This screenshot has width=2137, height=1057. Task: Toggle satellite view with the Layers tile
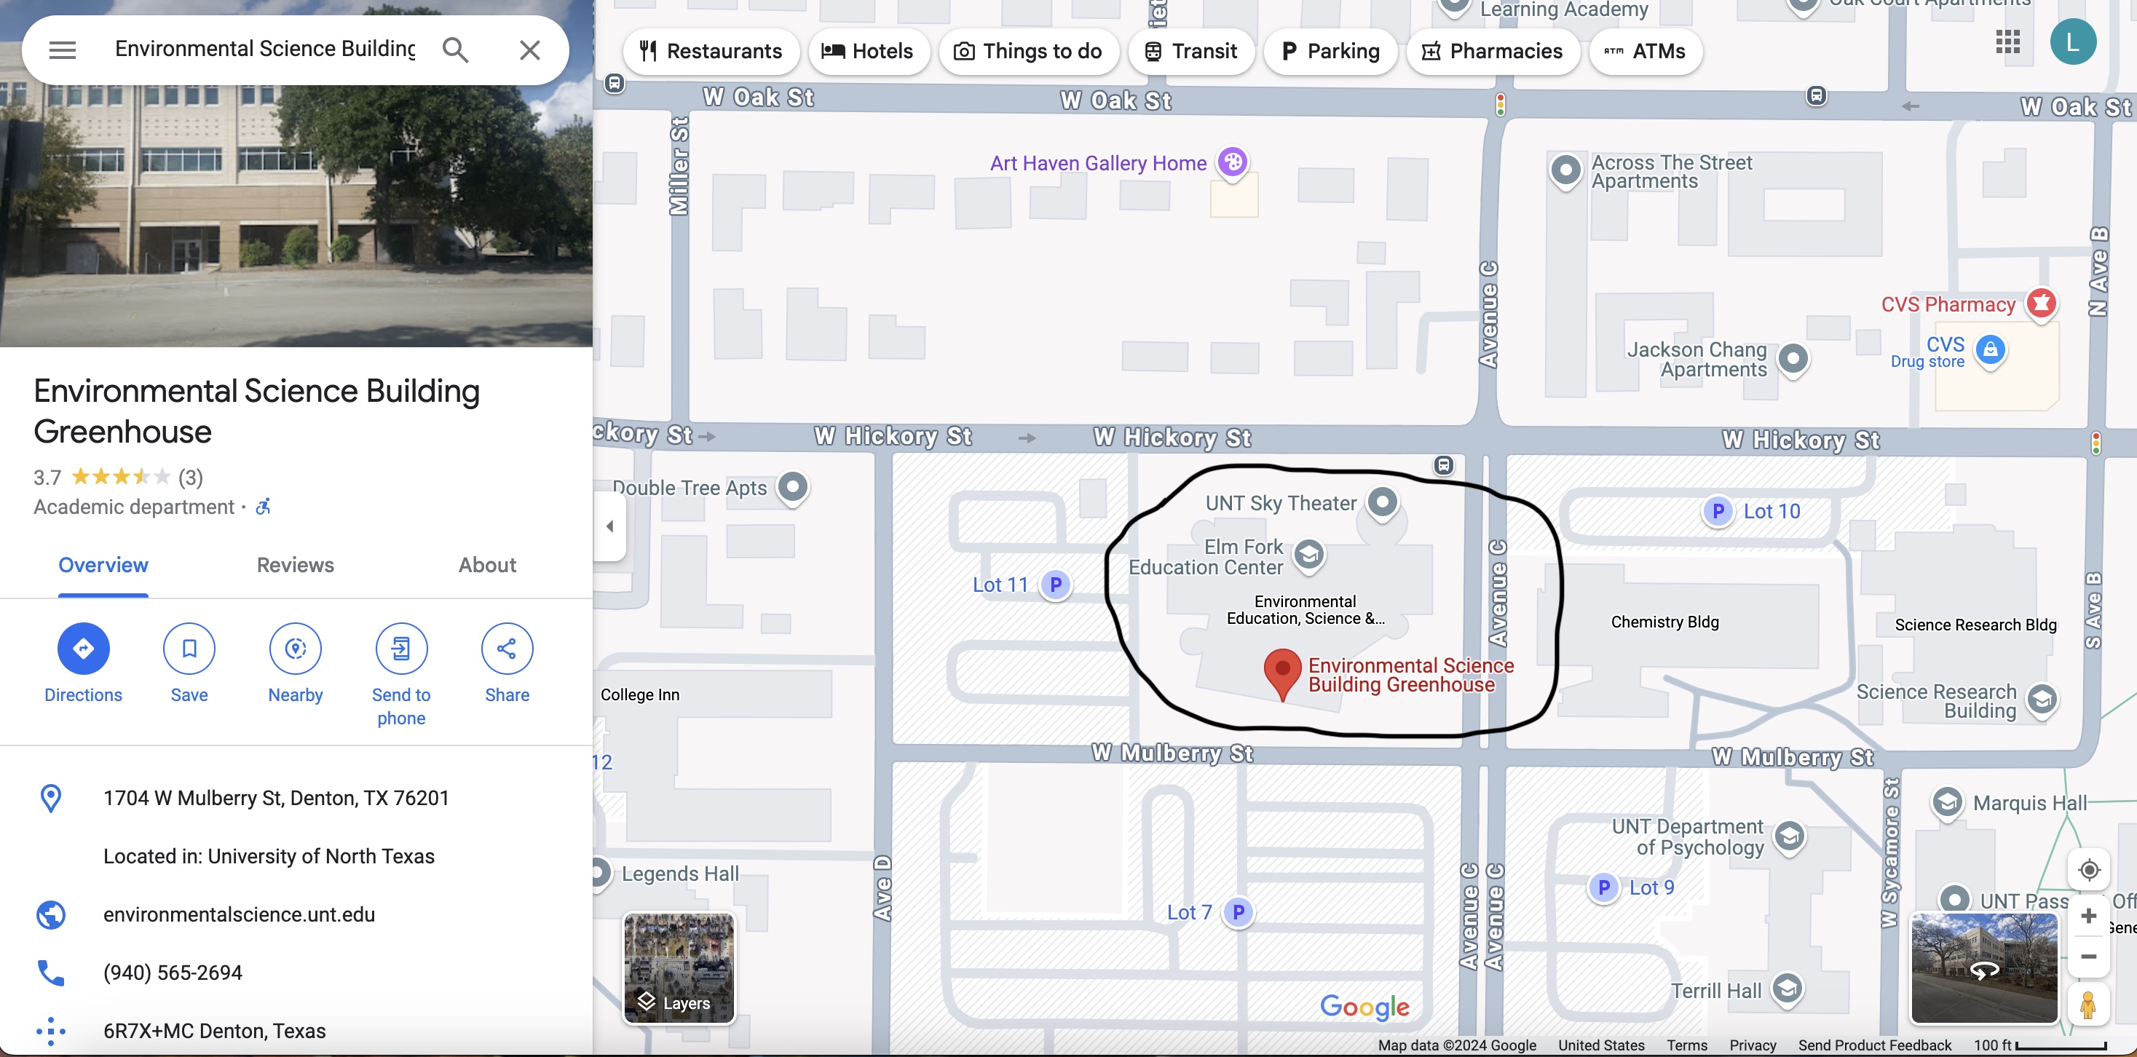pos(679,968)
